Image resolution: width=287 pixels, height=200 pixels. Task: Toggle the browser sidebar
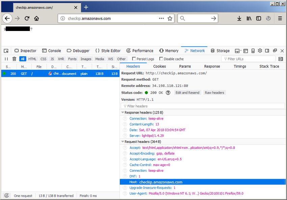coord(258,18)
